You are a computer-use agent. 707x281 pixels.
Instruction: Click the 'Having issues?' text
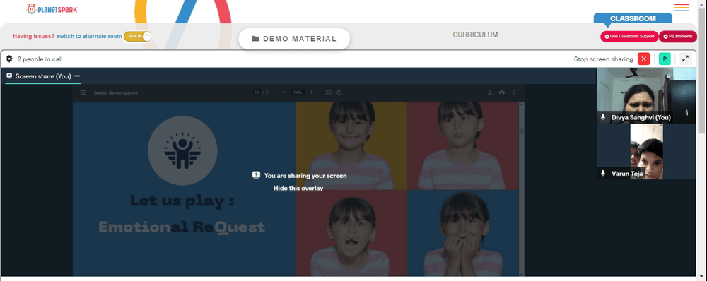click(x=34, y=37)
